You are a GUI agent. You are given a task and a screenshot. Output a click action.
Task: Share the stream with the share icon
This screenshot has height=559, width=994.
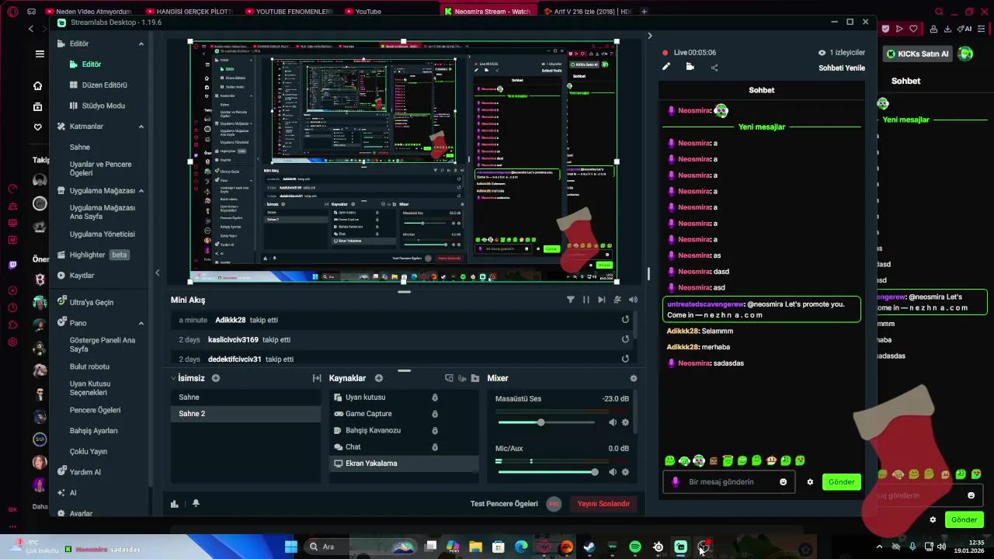(714, 68)
